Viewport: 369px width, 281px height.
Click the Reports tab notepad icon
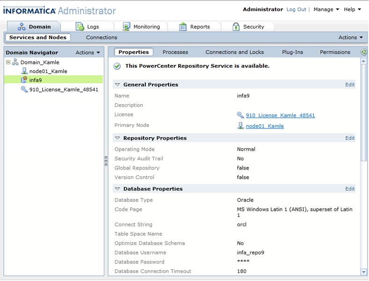[x=182, y=27]
